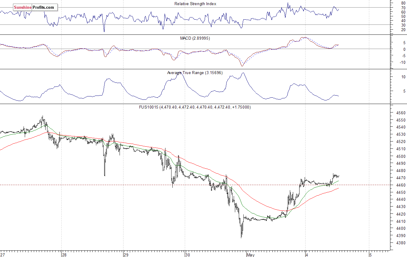Click the SunshineProfits.com logo
407x257 pixels.
click(x=35, y=7)
